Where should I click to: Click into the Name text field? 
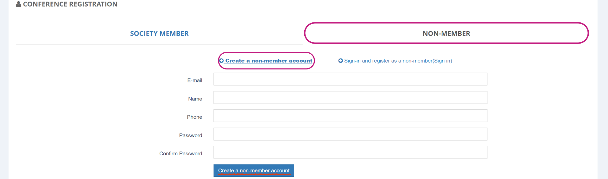pos(350,98)
